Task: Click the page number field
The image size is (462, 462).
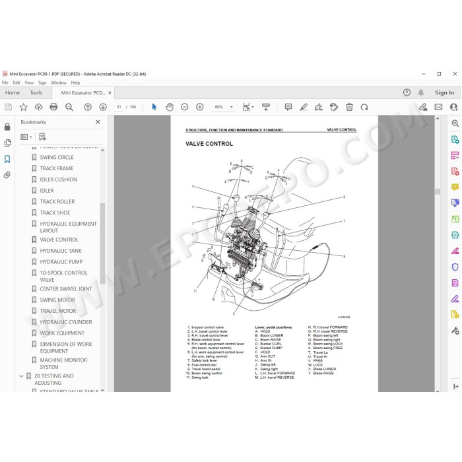Action: 119,107
